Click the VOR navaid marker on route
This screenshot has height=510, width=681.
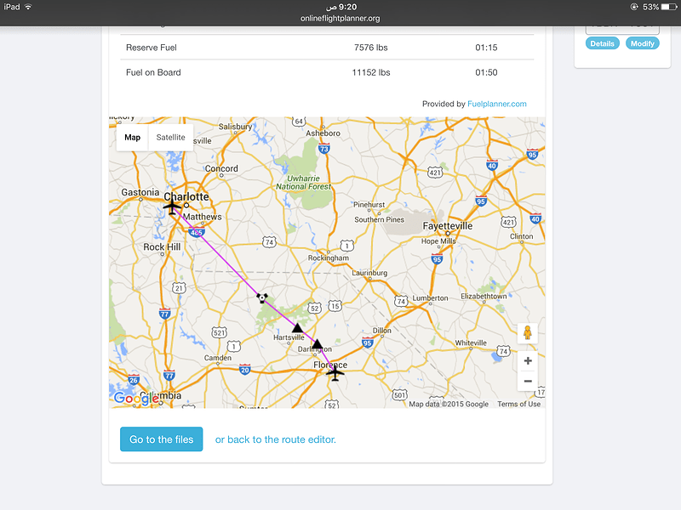(262, 298)
